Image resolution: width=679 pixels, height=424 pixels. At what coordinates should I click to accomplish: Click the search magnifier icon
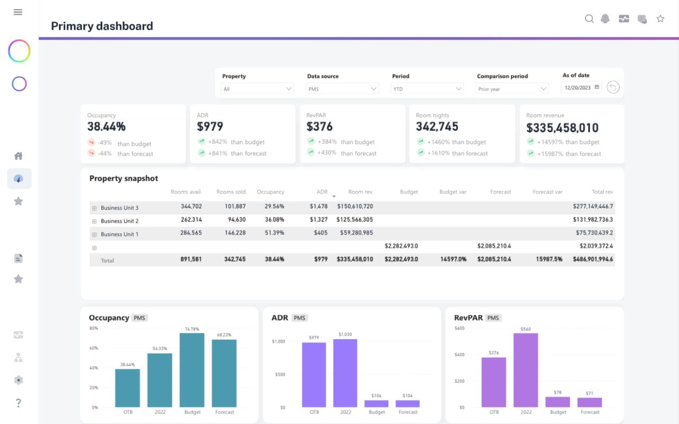tap(589, 19)
